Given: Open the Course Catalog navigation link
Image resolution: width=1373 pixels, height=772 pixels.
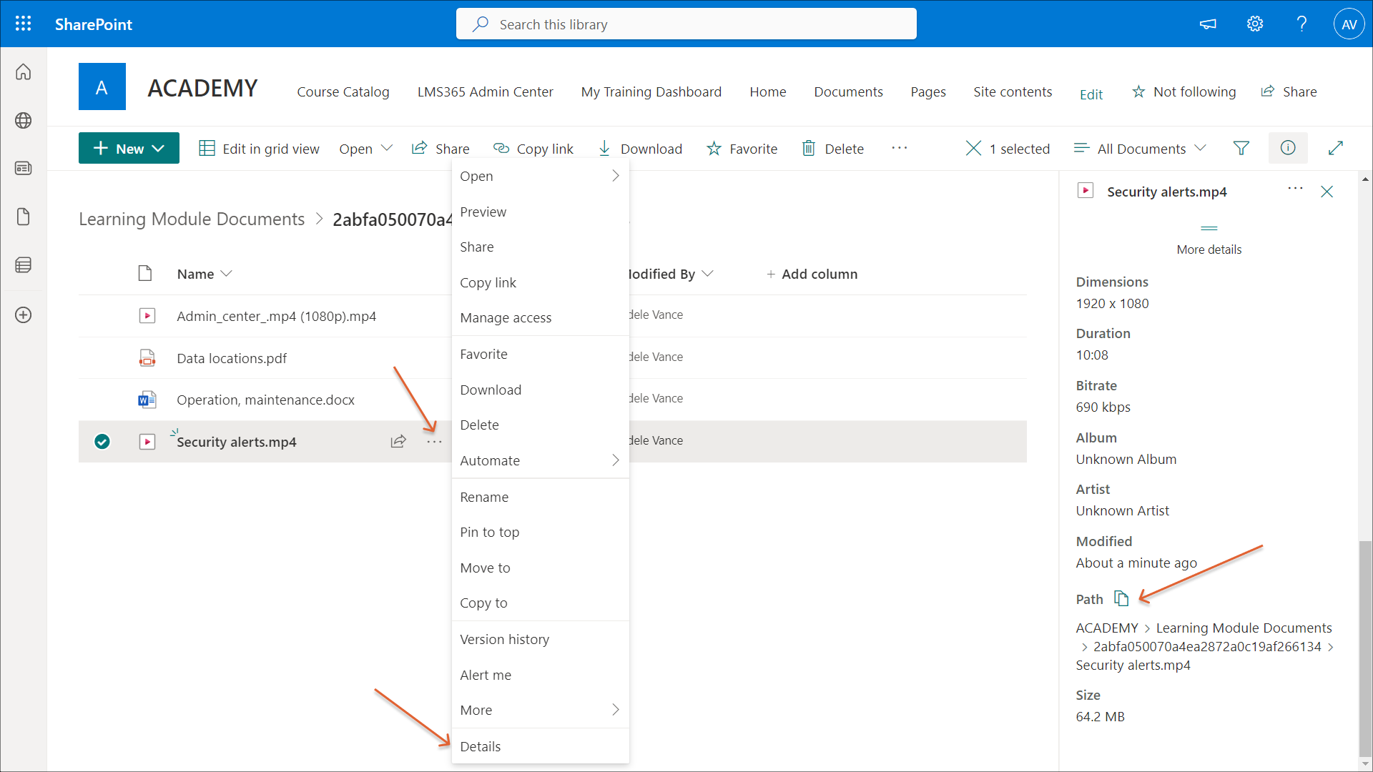Looking at the screenshot, I should tap(343, 91).
